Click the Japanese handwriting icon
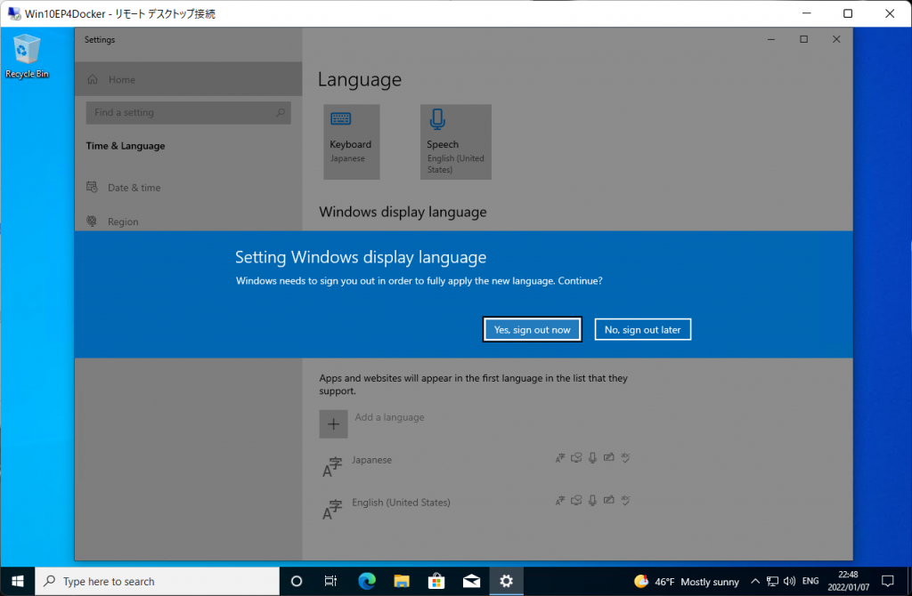The image size is (912, 596). 608,458
